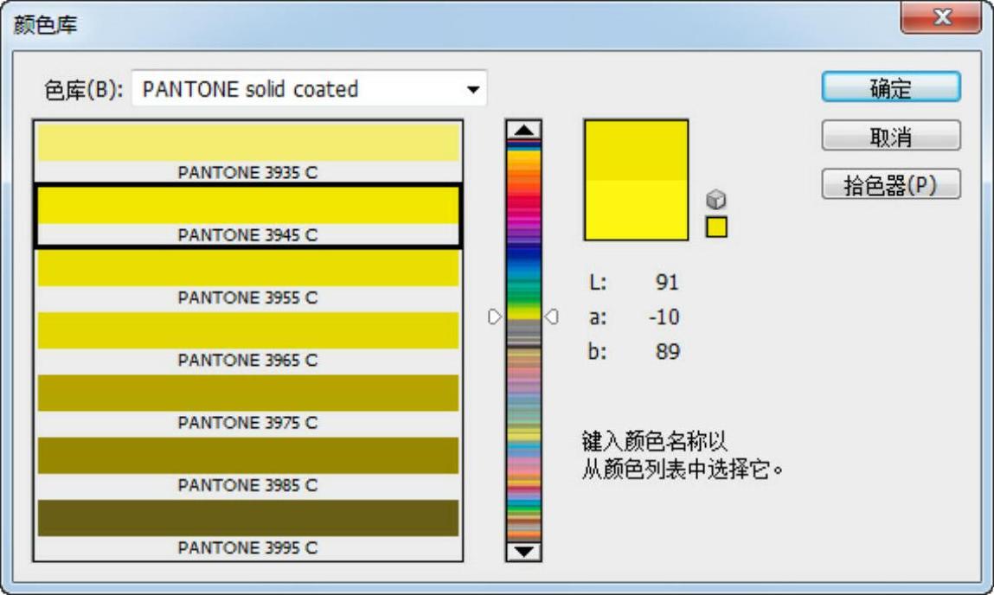The width and height of the screenshot is (994, 595).
Task: Open the 拾色器(P) color picker button
Action: (890, 184)
